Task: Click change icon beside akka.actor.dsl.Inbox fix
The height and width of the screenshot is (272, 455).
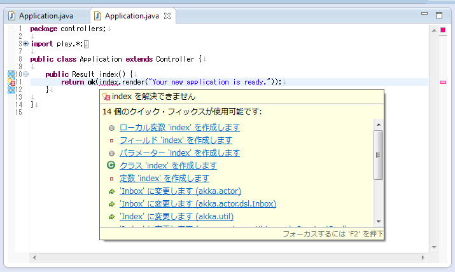Action: (111, 204)
